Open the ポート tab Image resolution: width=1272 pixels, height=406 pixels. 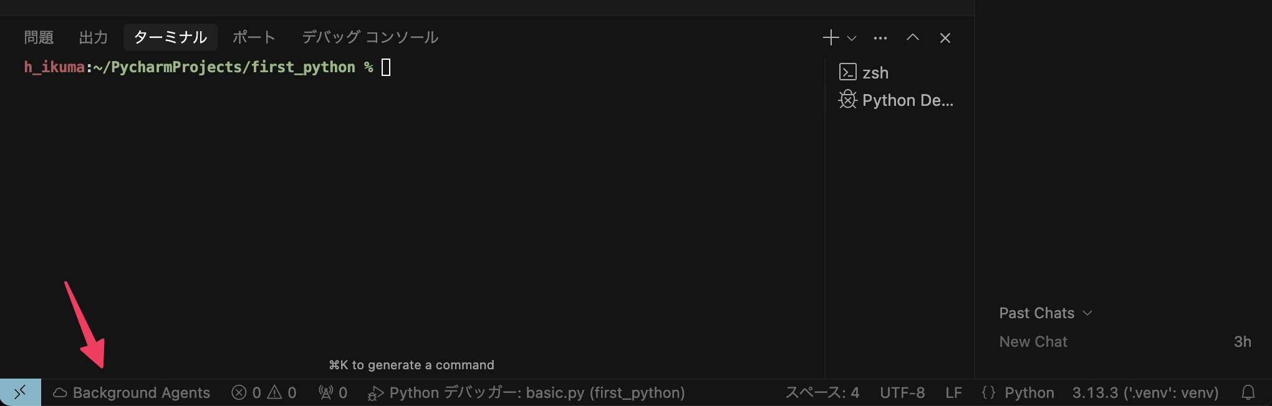[x=254, y=37]
